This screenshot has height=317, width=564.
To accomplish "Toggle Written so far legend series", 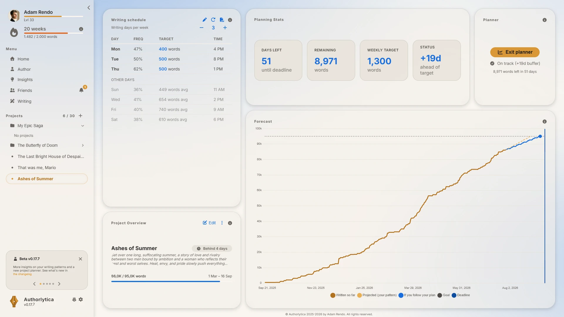I will point(343,295).
